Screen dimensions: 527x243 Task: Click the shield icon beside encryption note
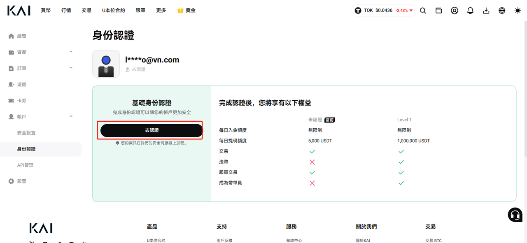[x=117, y=143]
